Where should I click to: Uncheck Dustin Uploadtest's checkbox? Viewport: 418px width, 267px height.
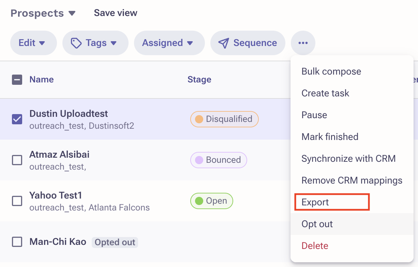pos(17,119)
